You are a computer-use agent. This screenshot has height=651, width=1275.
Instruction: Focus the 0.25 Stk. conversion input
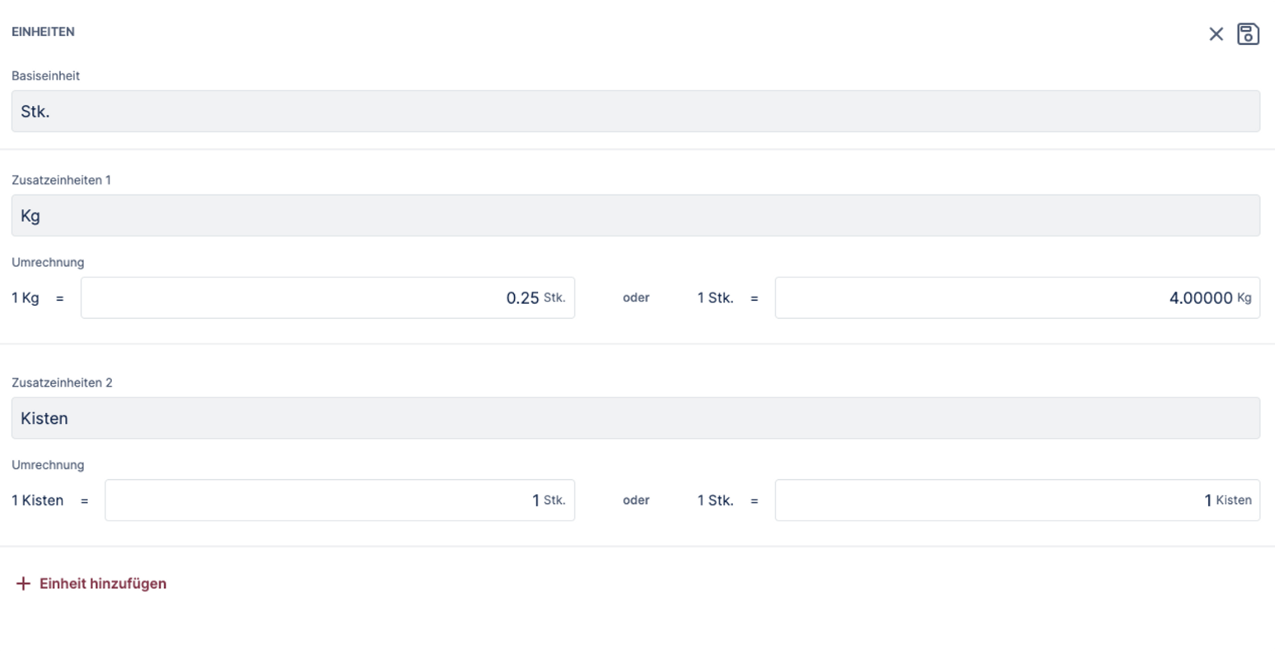[327, 298]
